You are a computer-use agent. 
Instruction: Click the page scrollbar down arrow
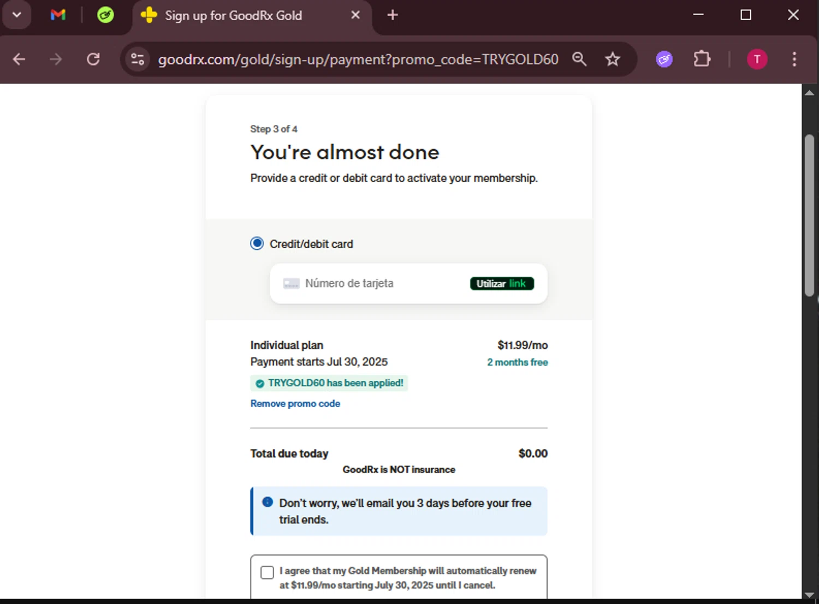(x=809, y=594)
